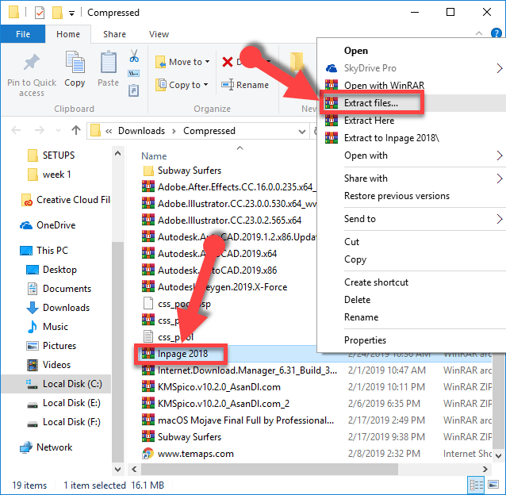Click Downloads in the address breadcrumb
The height and width of the screenshot is (495, 506).
click(x=141, y=131)
